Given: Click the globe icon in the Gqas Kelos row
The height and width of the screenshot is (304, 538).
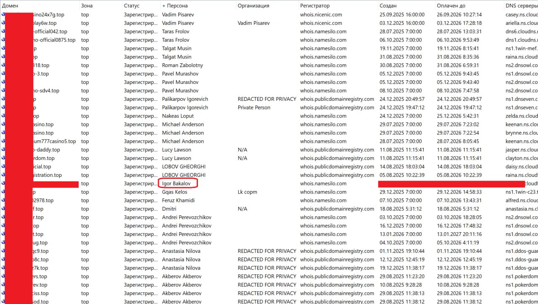Looking at the screenshot, I should 3,192.
